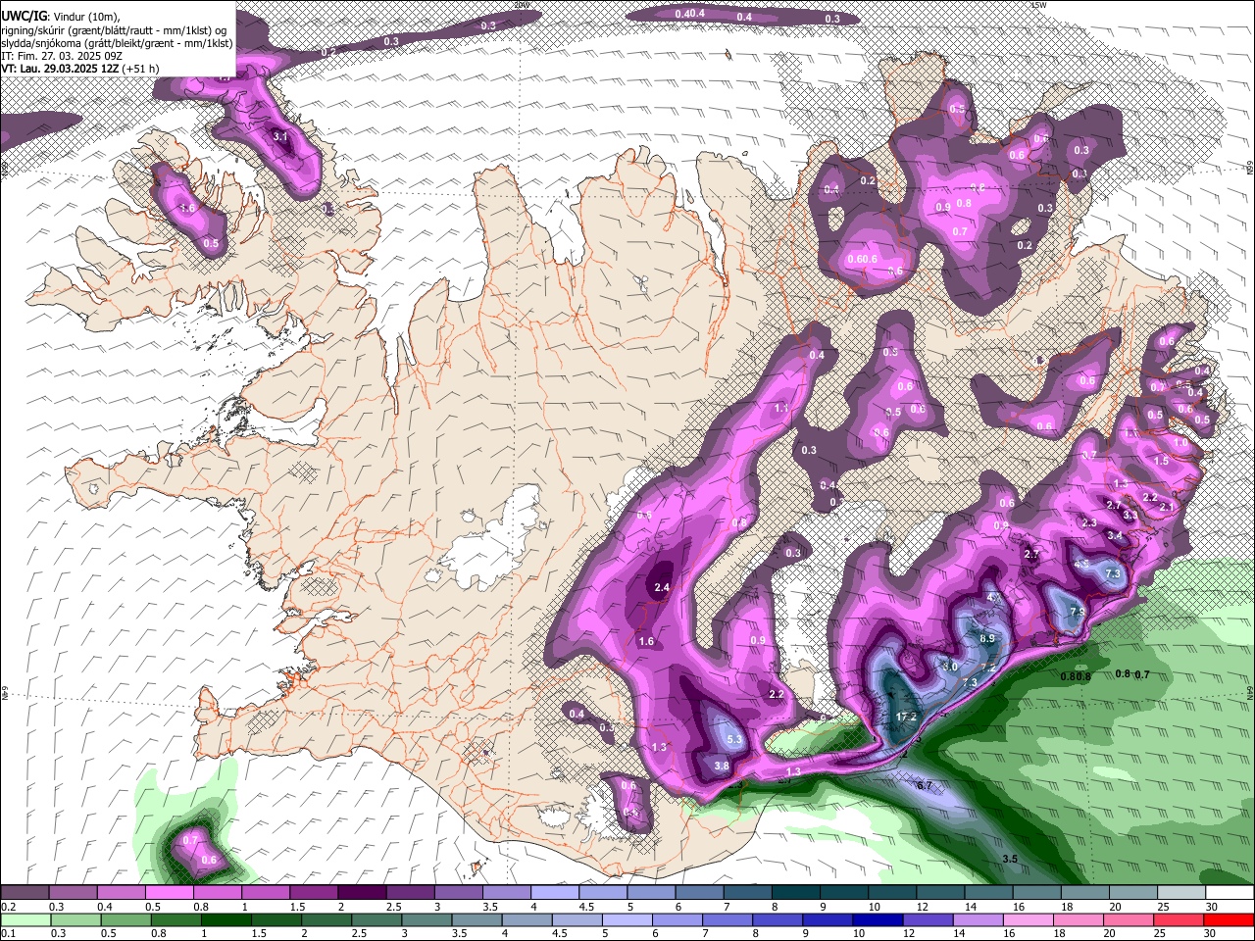The image size is (1255, 941).
Task: Click the 17.2 snowfall maximum value
Action: [906, 717]
